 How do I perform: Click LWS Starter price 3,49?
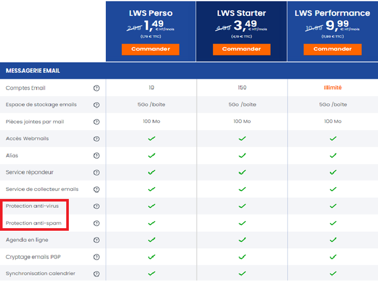[x=245, y=25]
